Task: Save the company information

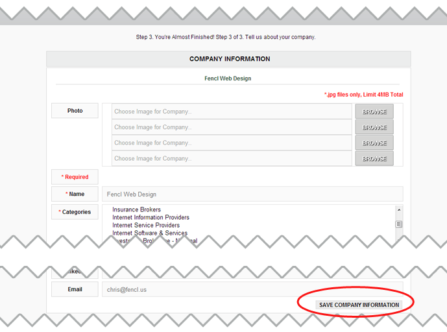Action: [359, 305]
